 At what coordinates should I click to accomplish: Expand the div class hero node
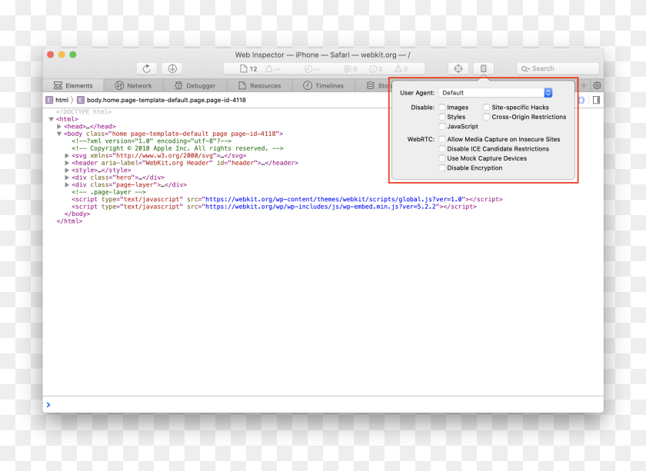(x=67, y=177)
